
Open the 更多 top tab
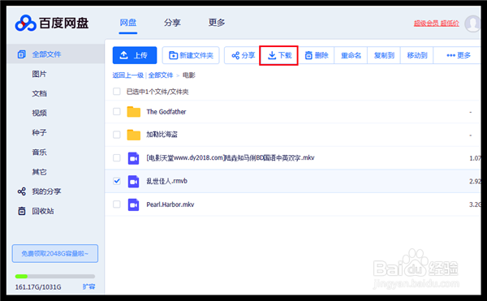pyautogui.click(x=217, y=23)
